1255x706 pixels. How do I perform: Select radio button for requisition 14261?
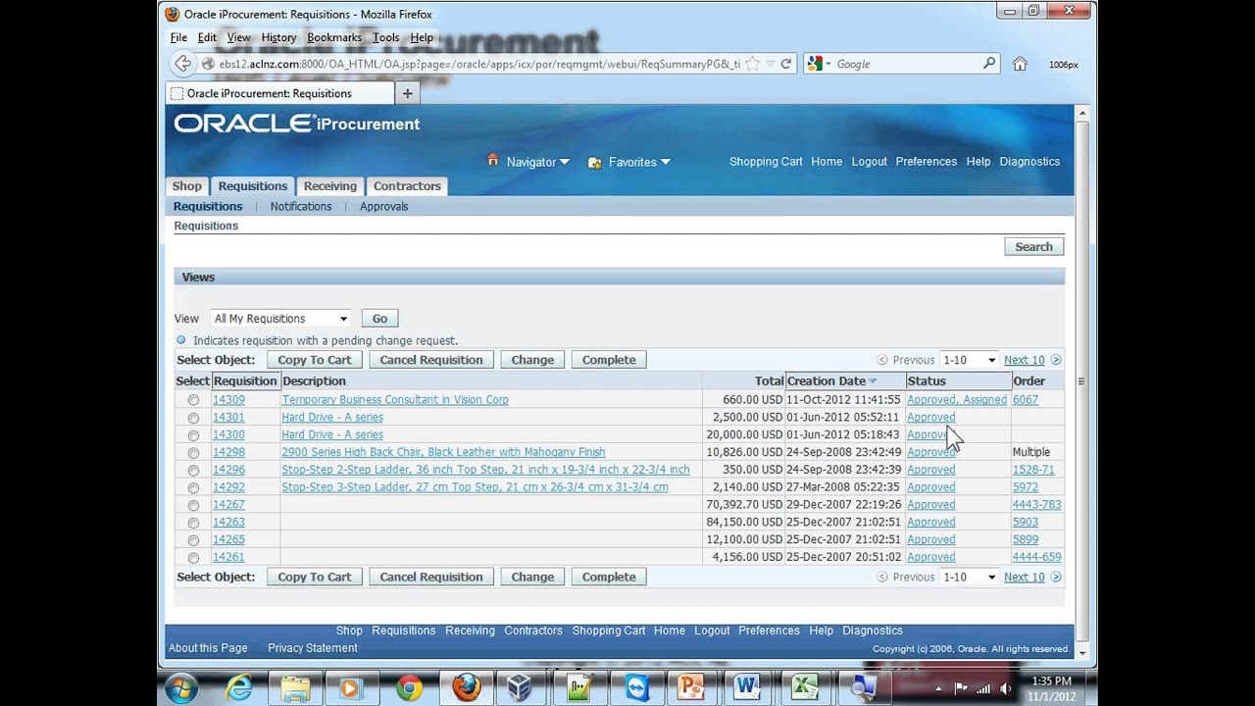click(193, 558)
